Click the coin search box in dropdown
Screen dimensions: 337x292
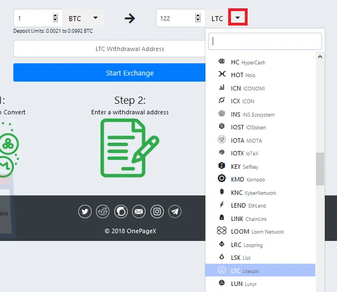point(265,41)
